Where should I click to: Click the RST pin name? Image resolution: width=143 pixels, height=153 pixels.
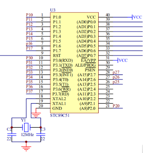[57, 56]
